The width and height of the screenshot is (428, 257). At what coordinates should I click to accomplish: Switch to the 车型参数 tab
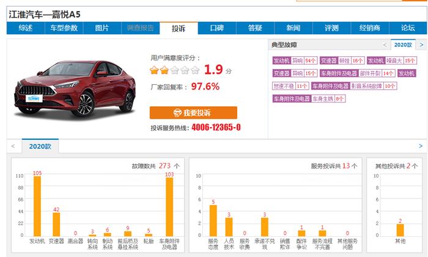pyautogui.click(x=64, y=28)
